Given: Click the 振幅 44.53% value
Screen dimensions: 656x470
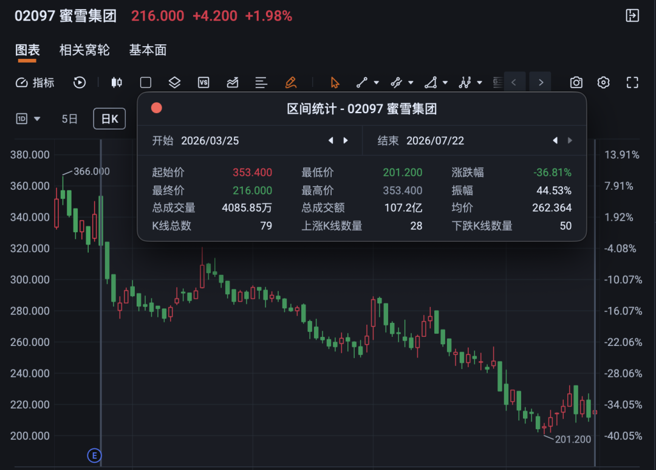Looking at the screenshot, I should tap(554, 190).
